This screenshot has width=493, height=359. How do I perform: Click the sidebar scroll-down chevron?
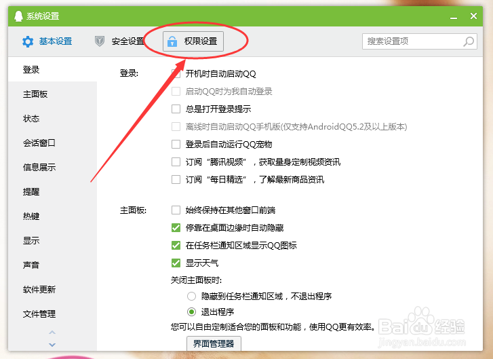pos(52,345)
